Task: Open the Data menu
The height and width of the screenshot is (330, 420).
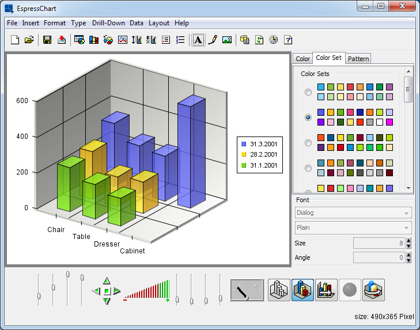Action: (137, 23)
